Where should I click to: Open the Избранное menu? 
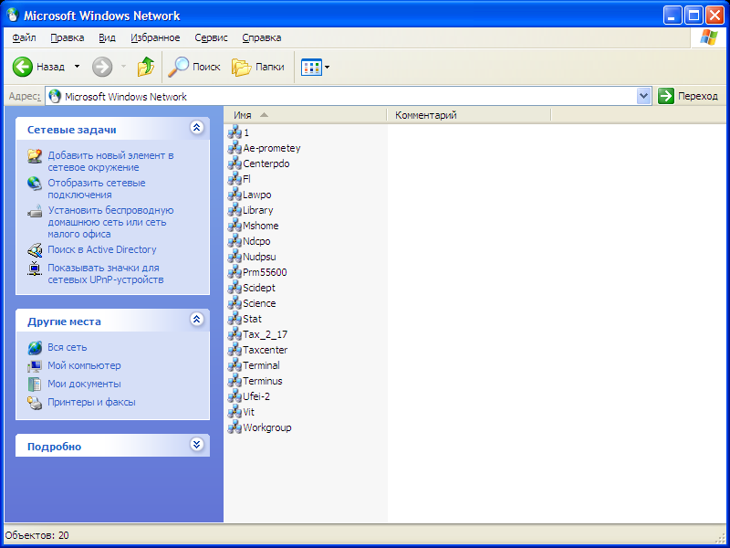(x=155, y=37)
